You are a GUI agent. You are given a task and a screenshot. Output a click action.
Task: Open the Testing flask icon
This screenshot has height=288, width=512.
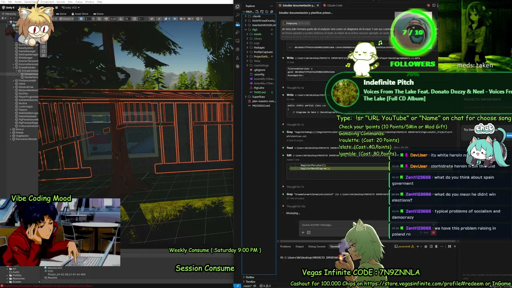[237, 57]
